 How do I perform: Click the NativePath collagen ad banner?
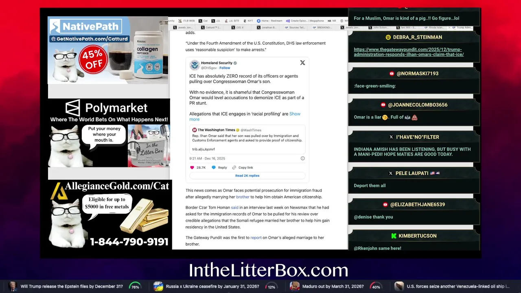click(x=108, y=50)
